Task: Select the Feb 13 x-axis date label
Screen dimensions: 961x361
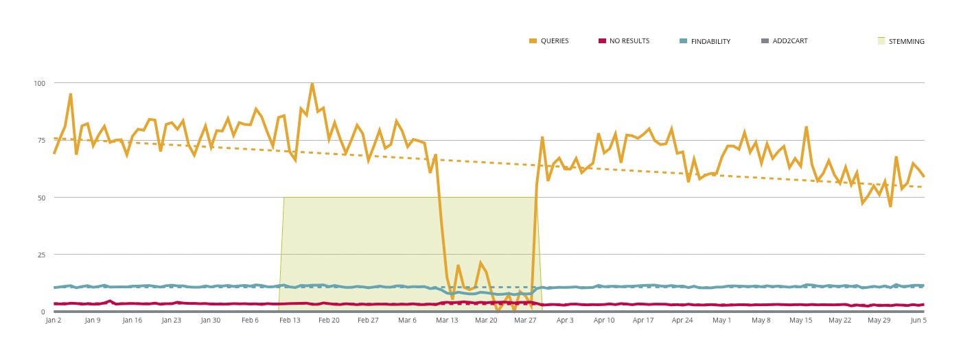Action: point(290,320)
